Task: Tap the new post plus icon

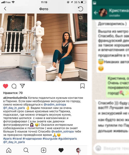Action: [x=43, y=150]
